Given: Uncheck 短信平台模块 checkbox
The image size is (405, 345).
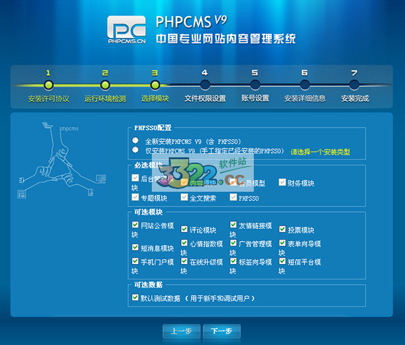Looking at the screenshot, I should (x=282, y=261).
